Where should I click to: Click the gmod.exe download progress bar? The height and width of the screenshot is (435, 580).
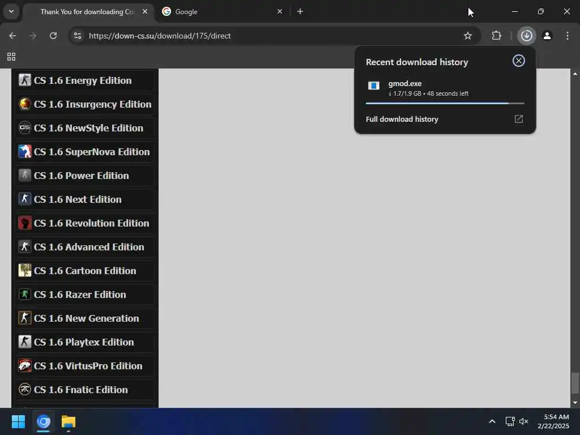[x=445, y=103]
